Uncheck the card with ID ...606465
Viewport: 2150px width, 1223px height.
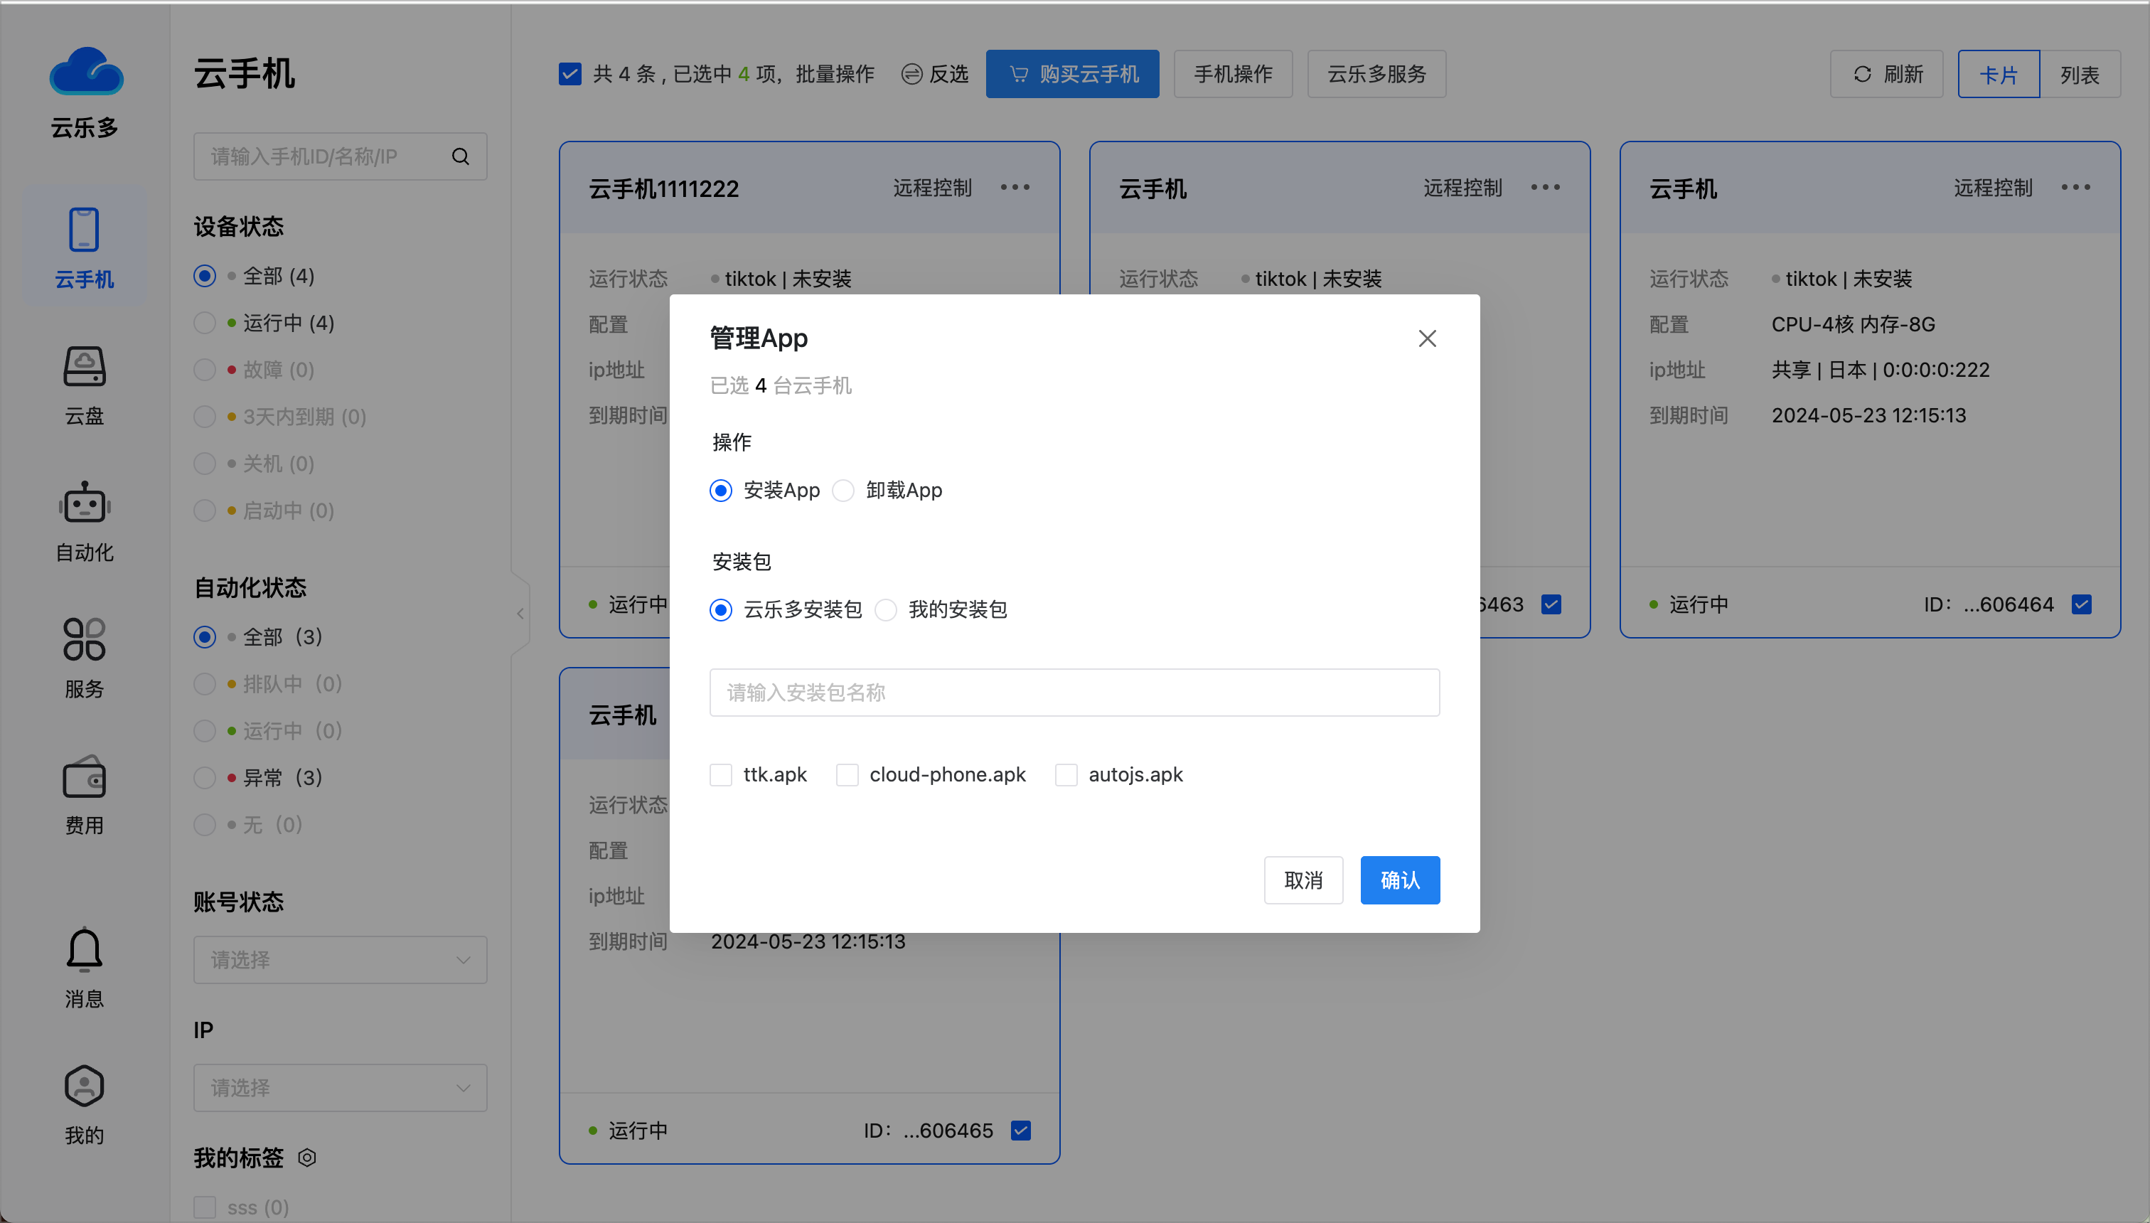(1020, 1131)
